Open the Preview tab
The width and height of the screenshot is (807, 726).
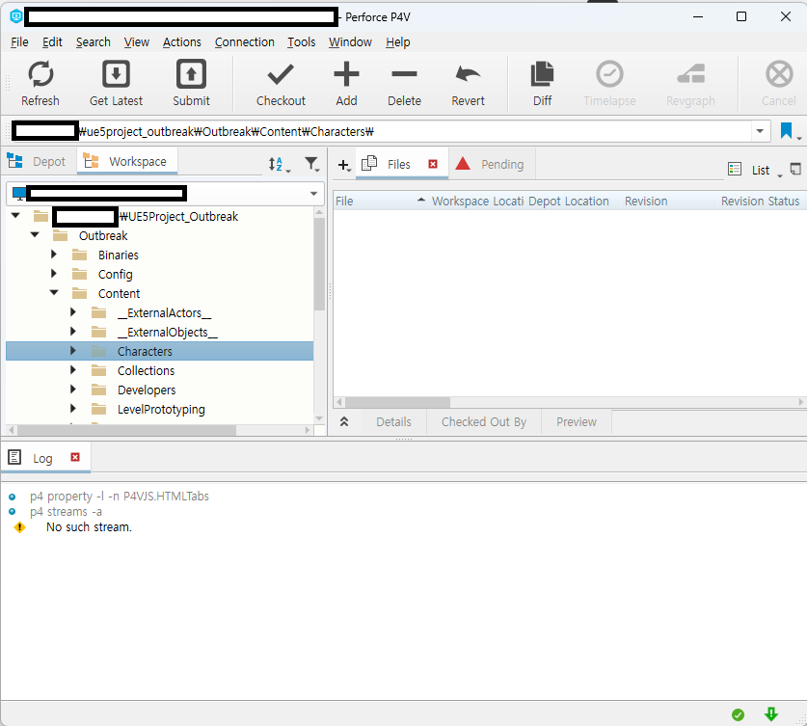click(577, 422)
